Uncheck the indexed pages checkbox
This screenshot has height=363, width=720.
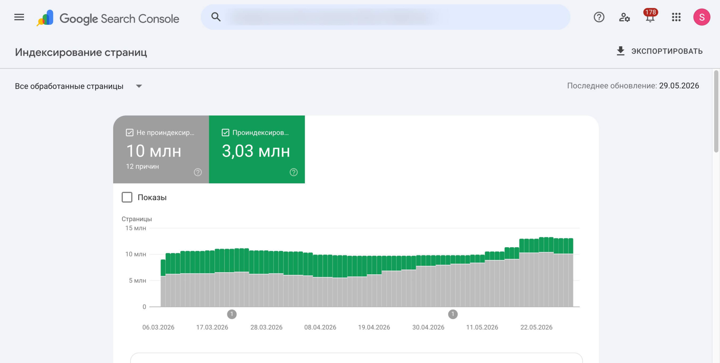pos(226,132)
